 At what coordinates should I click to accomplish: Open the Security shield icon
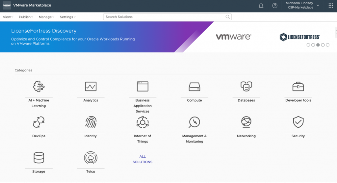coord(298,122)
